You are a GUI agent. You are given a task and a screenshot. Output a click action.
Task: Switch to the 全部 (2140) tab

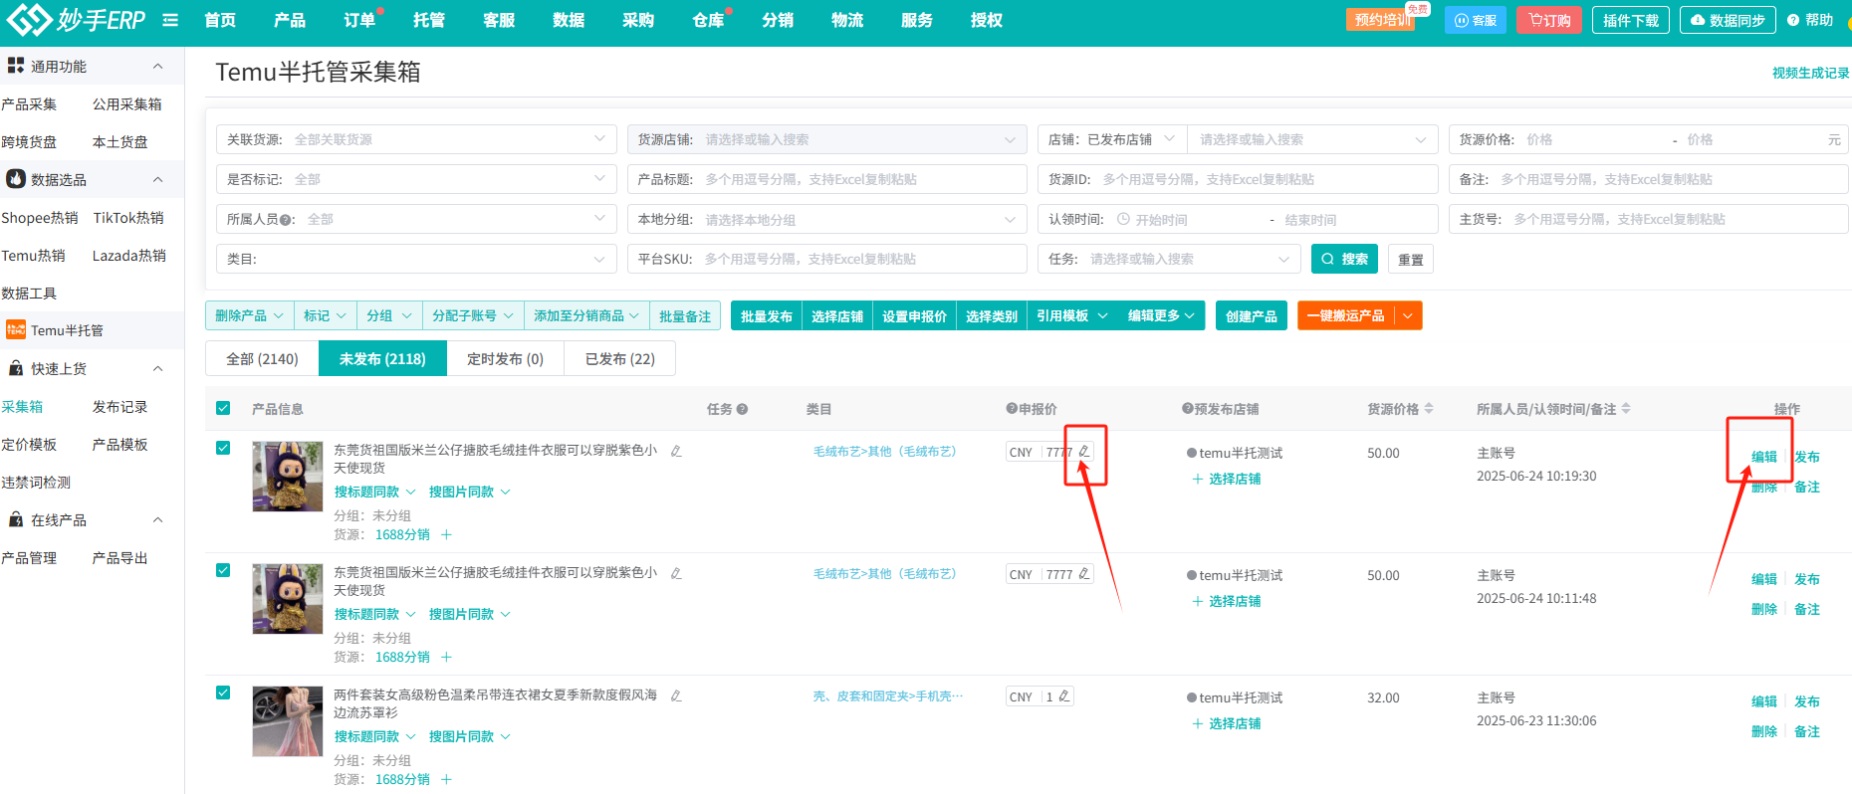coord(262,358)
